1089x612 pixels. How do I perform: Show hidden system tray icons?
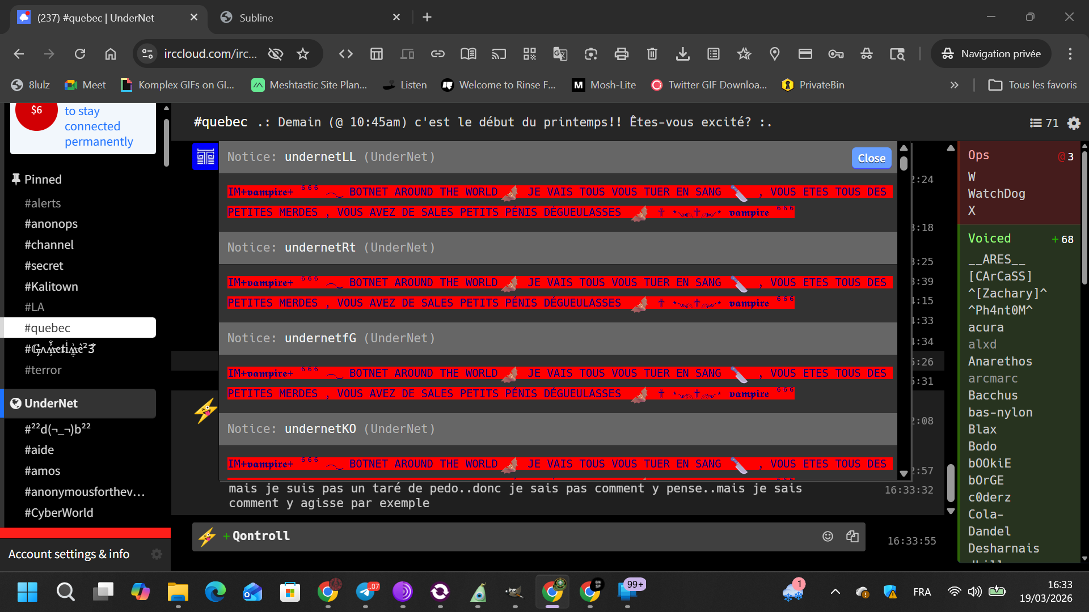pyautogui.click(x=835, y=592)
